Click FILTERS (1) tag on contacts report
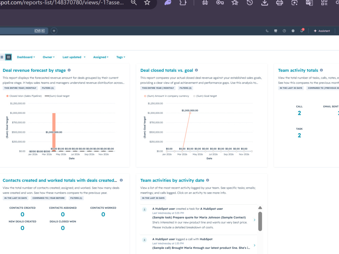The width and height of the screenshot is (339, 254). tap(76, 198)
